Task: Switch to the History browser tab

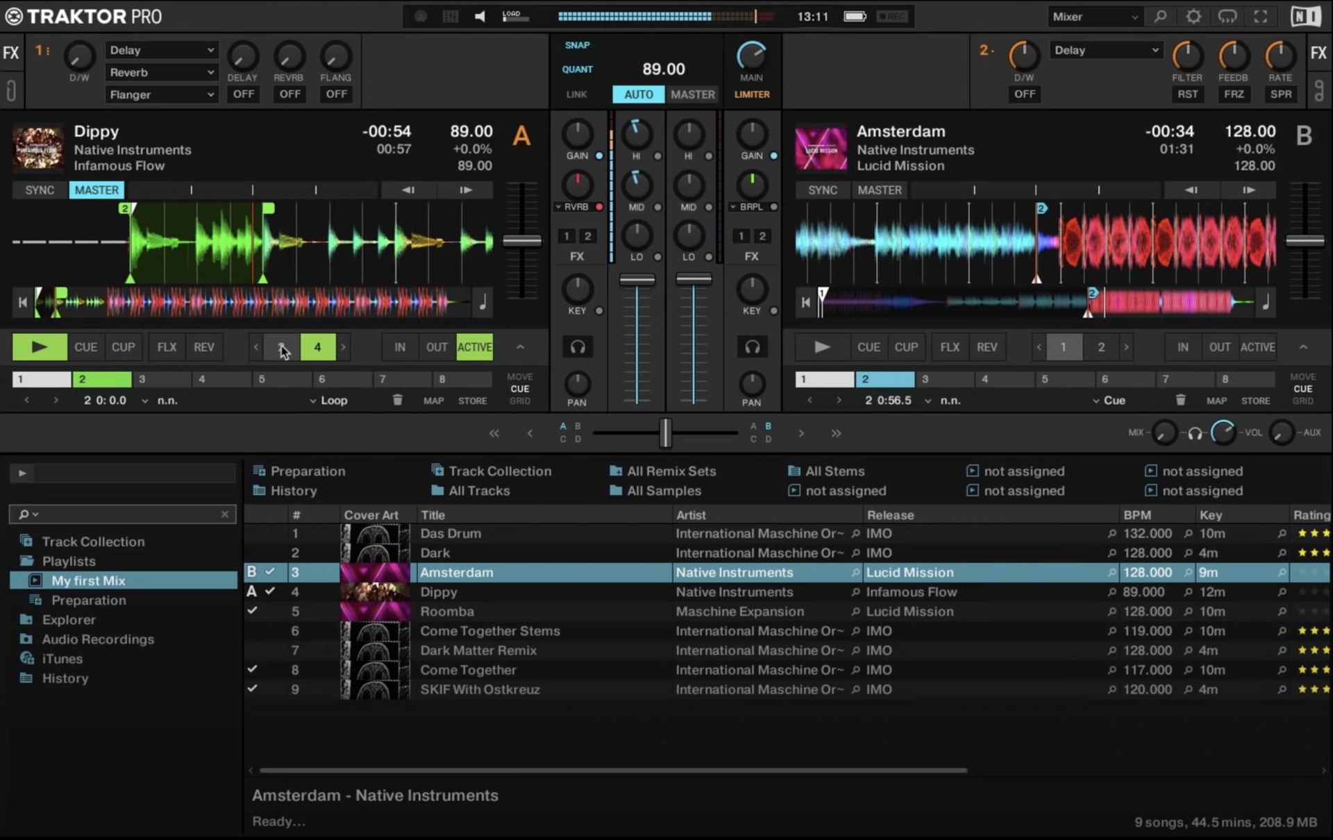Action: point(293,490)
